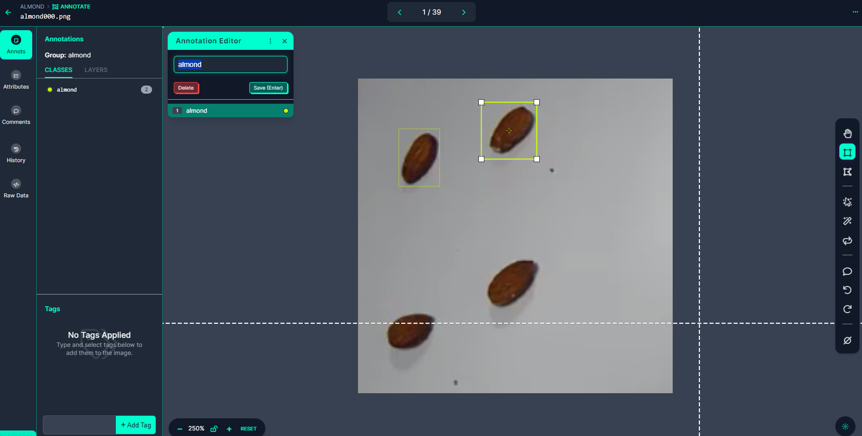
Task: Open the Annots sidebar panel
Action: pyautogui.click(x=16, y=45)
